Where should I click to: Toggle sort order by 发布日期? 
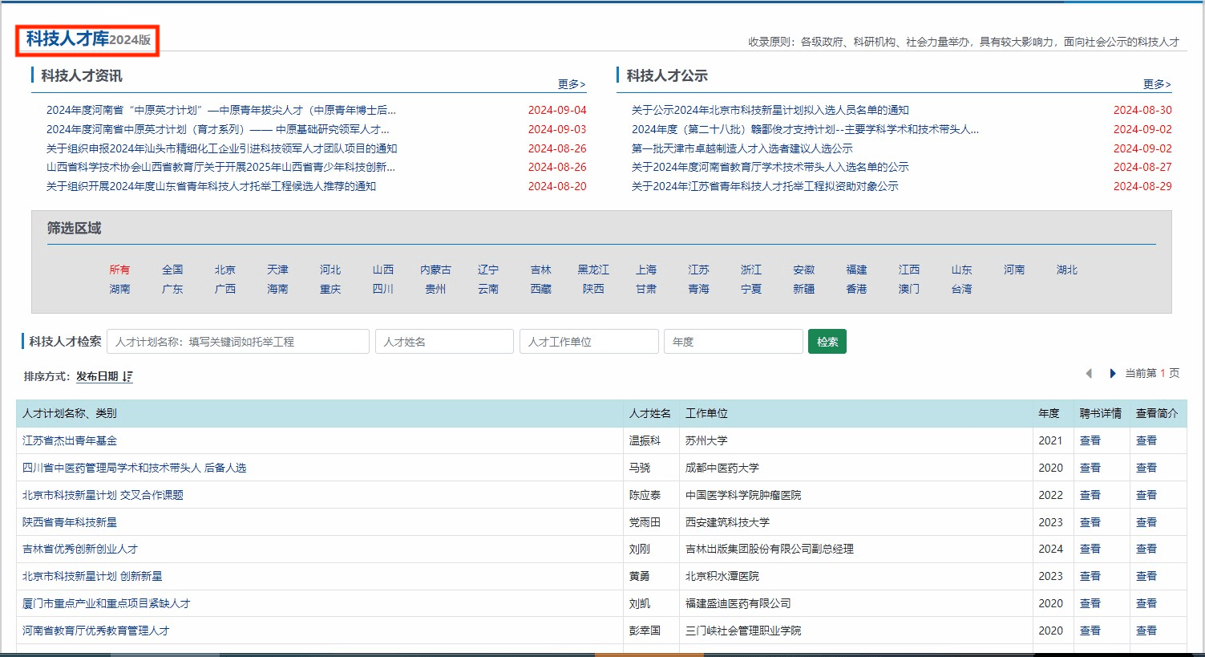point(104,376)
